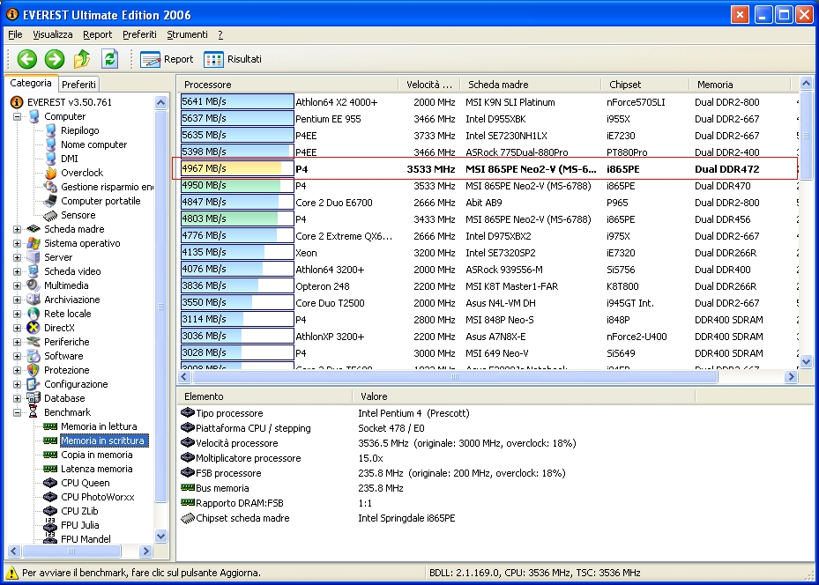Screen dimensions: 819x585
Task: Select the Sensore tree item
Action: point(78,215)
